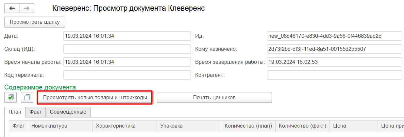Sort by the Номенклатура column header

tap(60, 126)
